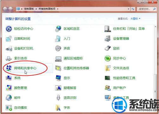Open the 疑难解答 icon
Screen dimensions: 159x114
(x=58, y=88)
